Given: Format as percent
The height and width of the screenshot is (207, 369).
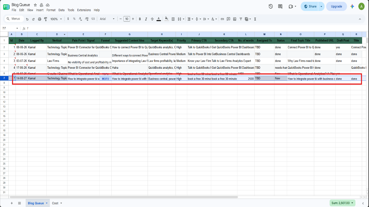Looking at the screenshot, I should (x=74, y=19).
